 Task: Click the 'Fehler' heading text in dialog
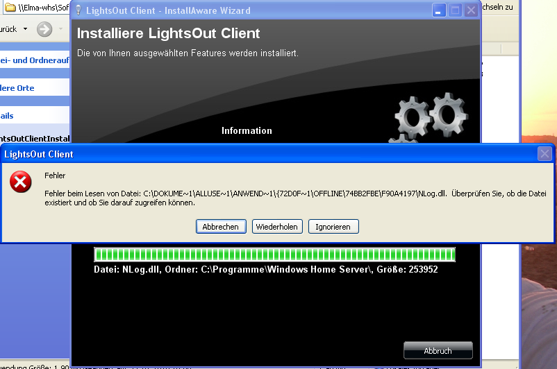[55, 175]
